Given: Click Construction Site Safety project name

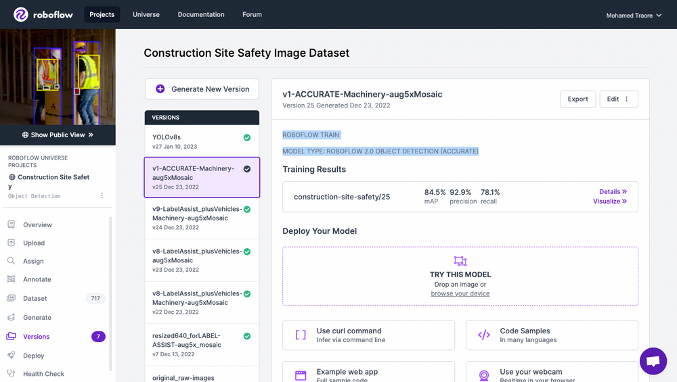Looking at the screenshot, I should coord(49,181).
